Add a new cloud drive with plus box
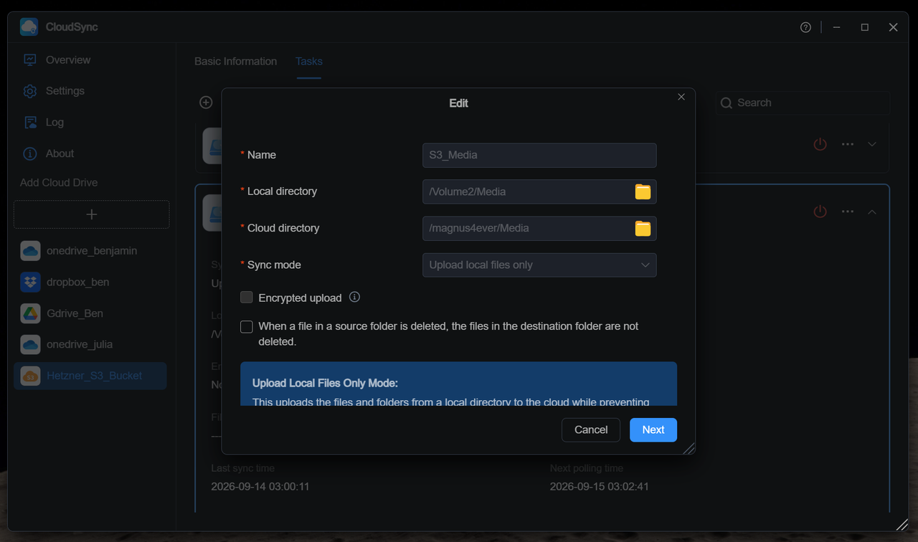The image size is (918, 542). point(92,214)
